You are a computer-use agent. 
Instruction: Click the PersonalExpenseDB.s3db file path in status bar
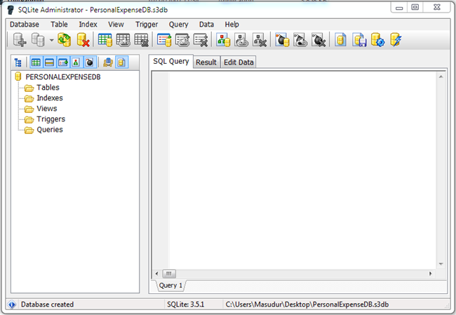click(x=307, y=304)
